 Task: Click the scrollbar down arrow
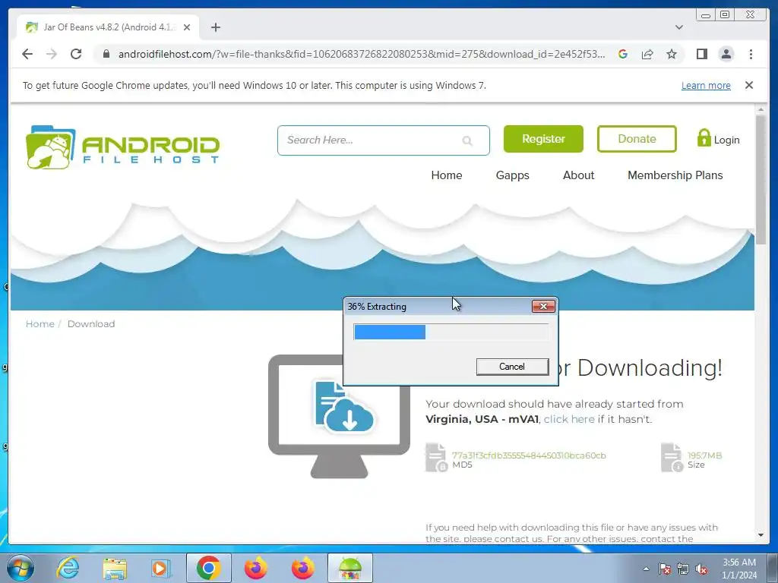point(761,535)
